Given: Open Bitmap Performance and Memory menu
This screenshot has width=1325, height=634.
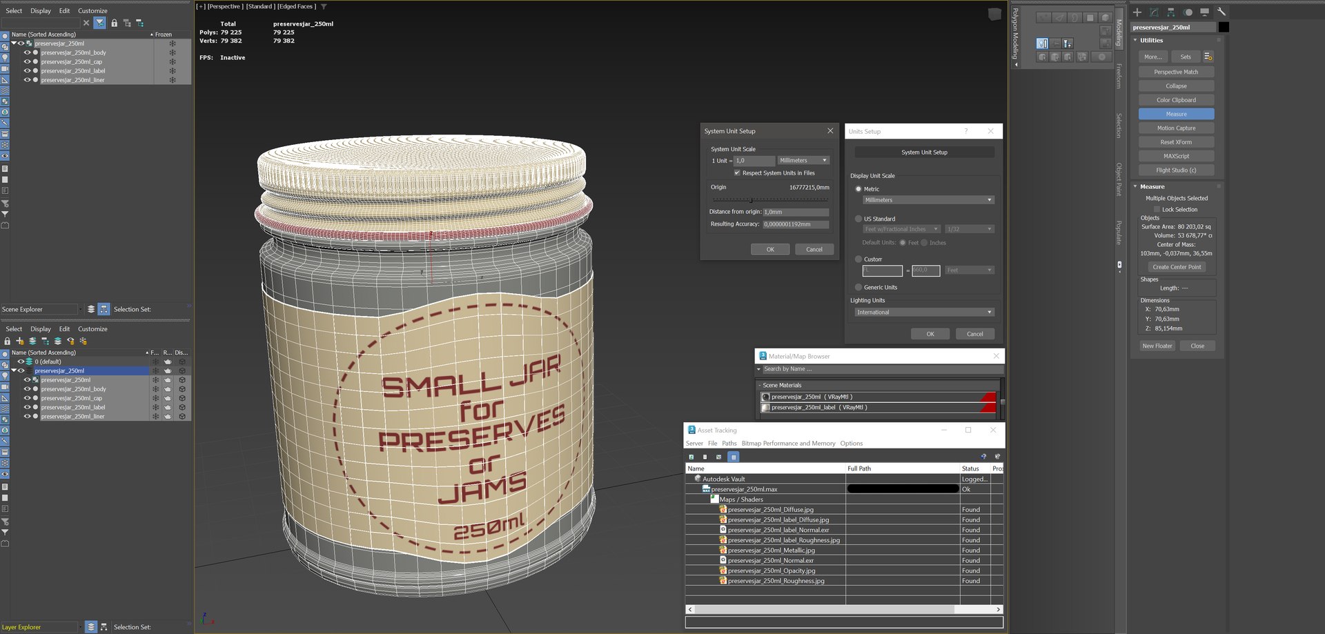Looking at the screenshot, I should click(x=788, y=444).
